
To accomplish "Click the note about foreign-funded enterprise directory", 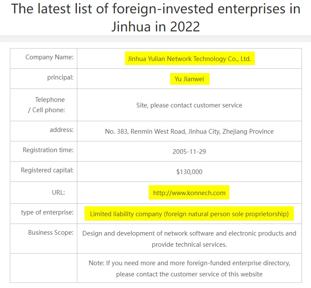I will pos(189,268).
